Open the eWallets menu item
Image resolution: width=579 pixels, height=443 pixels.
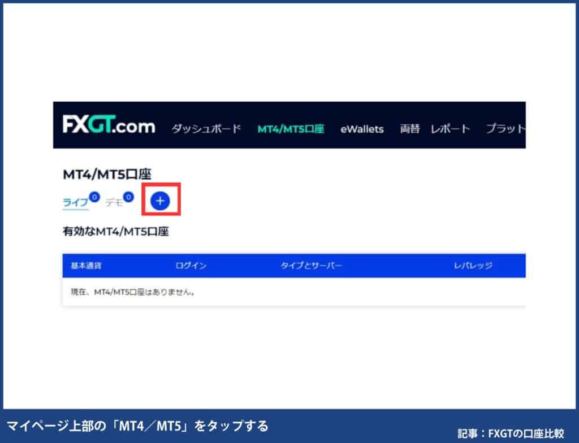tap(362, 129)
